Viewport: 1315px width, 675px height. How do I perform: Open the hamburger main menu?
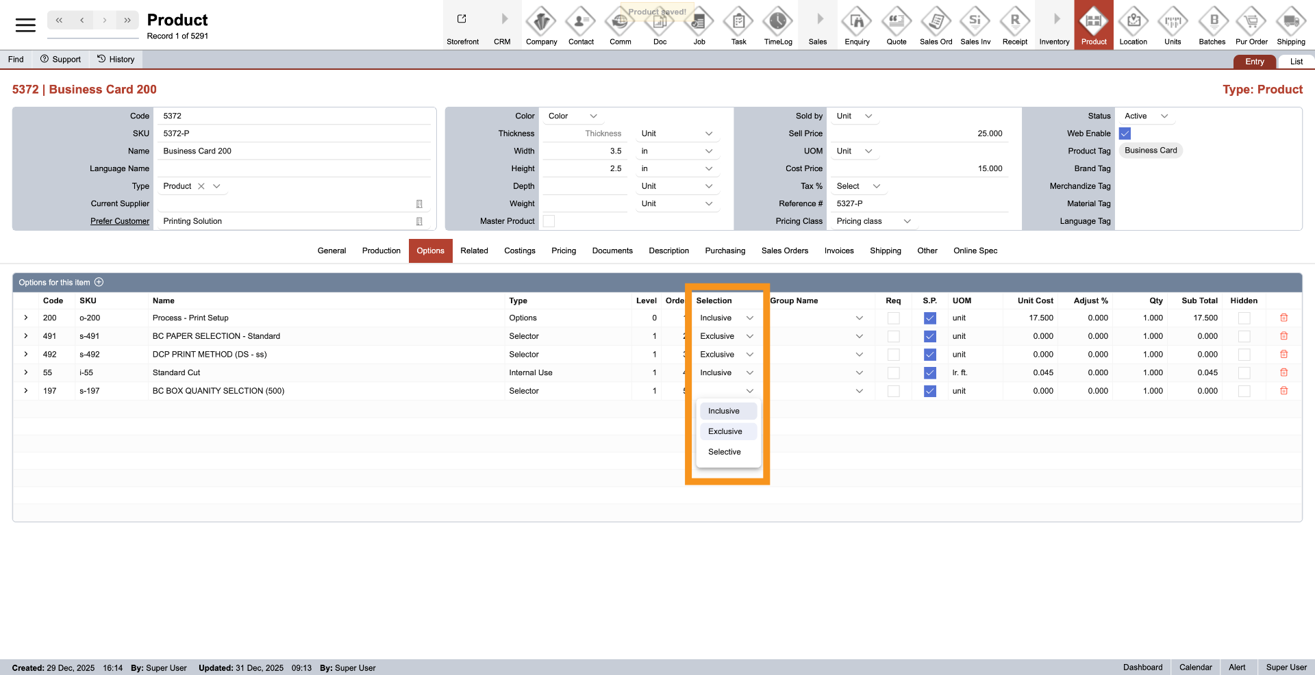point(25,25)
